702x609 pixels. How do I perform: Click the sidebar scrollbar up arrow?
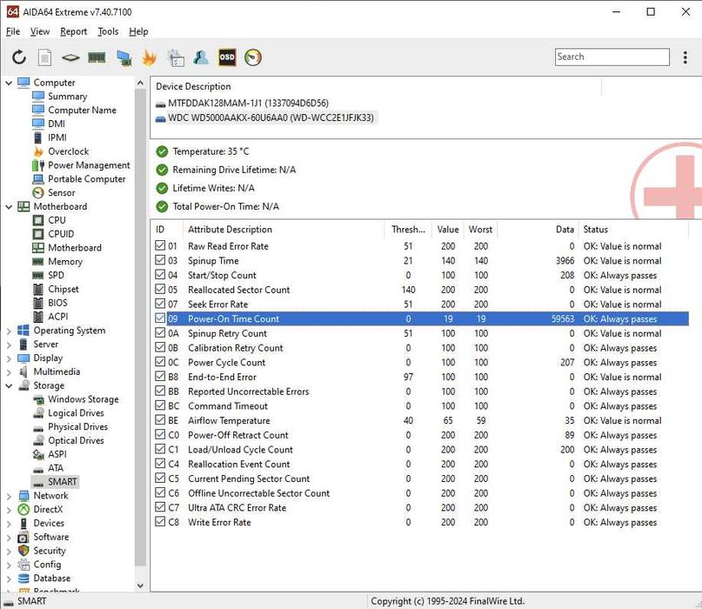[140, 83]
